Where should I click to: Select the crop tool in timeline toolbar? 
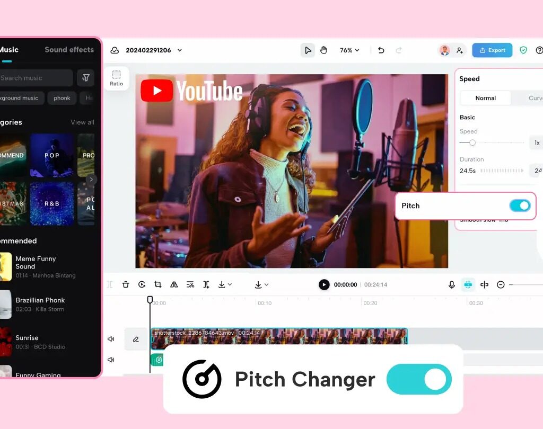pyautogui.click(x=157, y=284)
